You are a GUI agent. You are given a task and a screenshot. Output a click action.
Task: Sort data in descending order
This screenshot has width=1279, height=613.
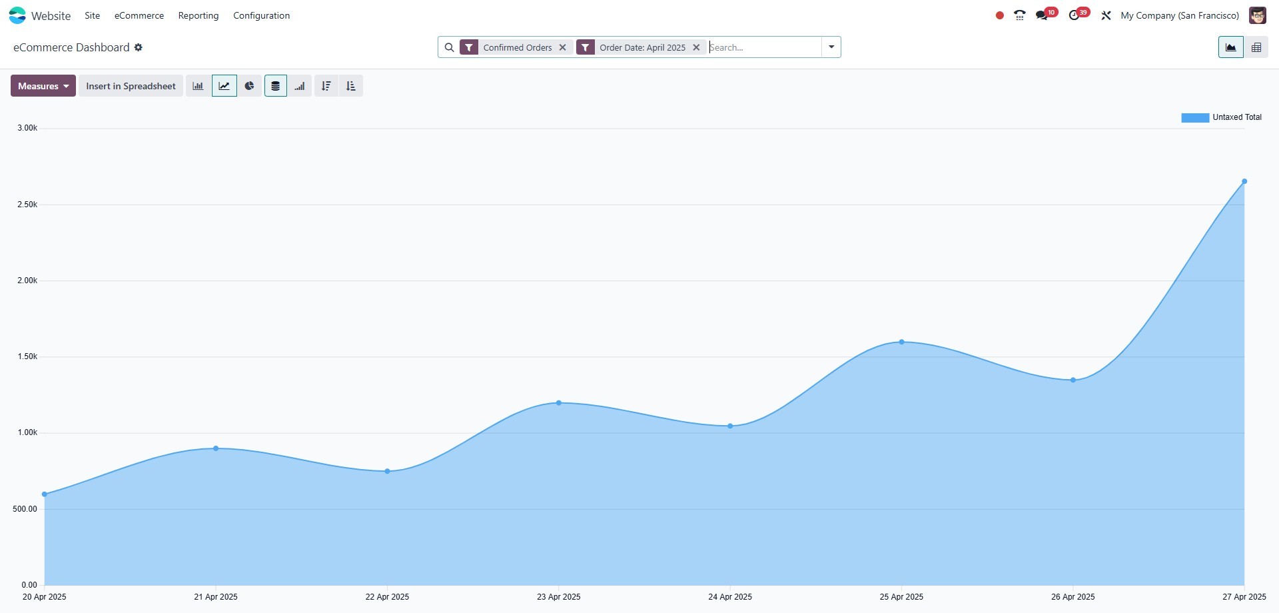326,86
